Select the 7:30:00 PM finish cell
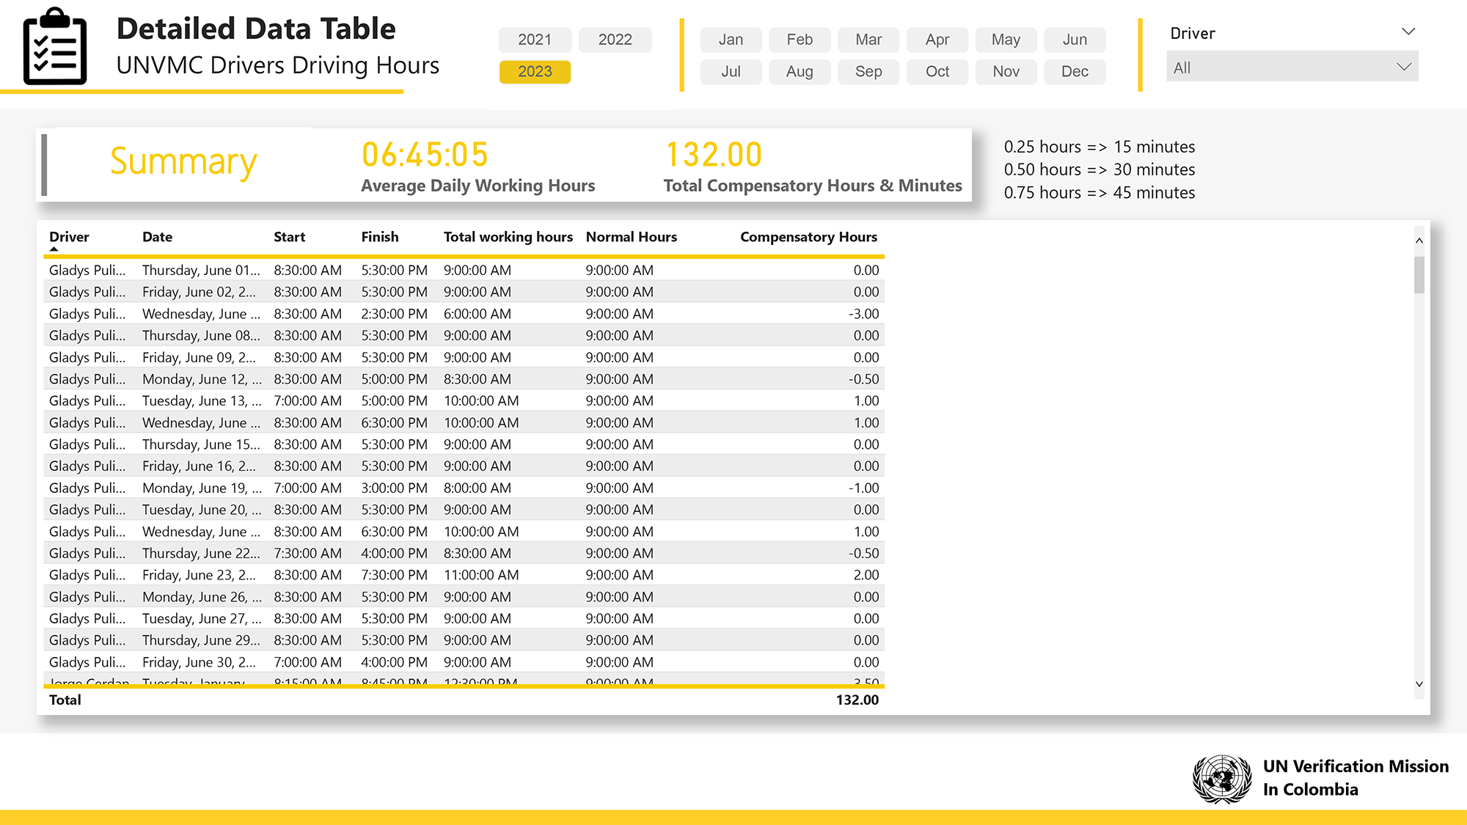The width and height of the screenshot is (1467, 825). [394, 575]
